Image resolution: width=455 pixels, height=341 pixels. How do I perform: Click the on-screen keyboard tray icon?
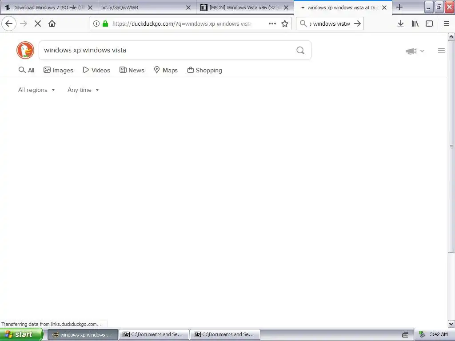coord(405,335)
